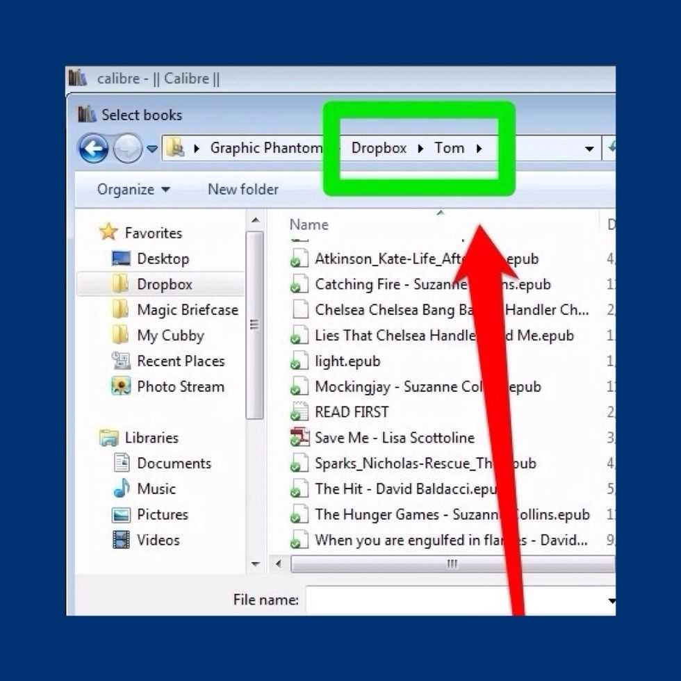
Task: Click the greyed-out Forward navigation arrow
Action: pos(127,148)
